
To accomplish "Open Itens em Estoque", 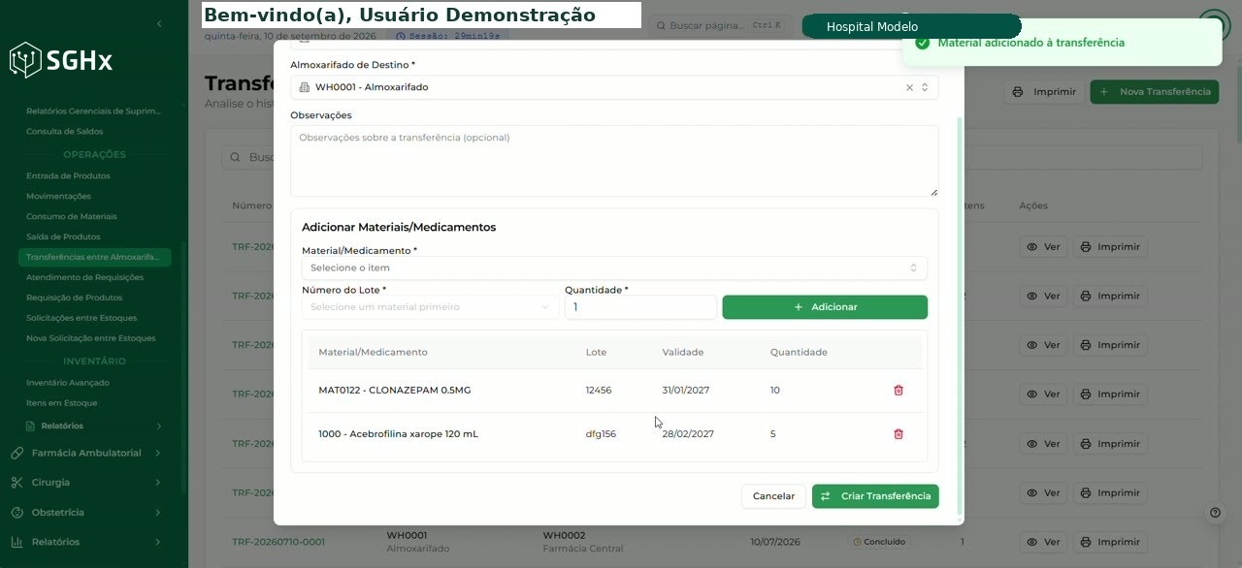I will click(62, 403).
